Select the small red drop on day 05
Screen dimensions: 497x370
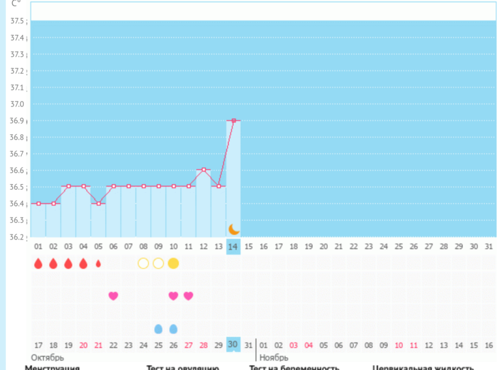pyautogui.click(x=98, y=263)
